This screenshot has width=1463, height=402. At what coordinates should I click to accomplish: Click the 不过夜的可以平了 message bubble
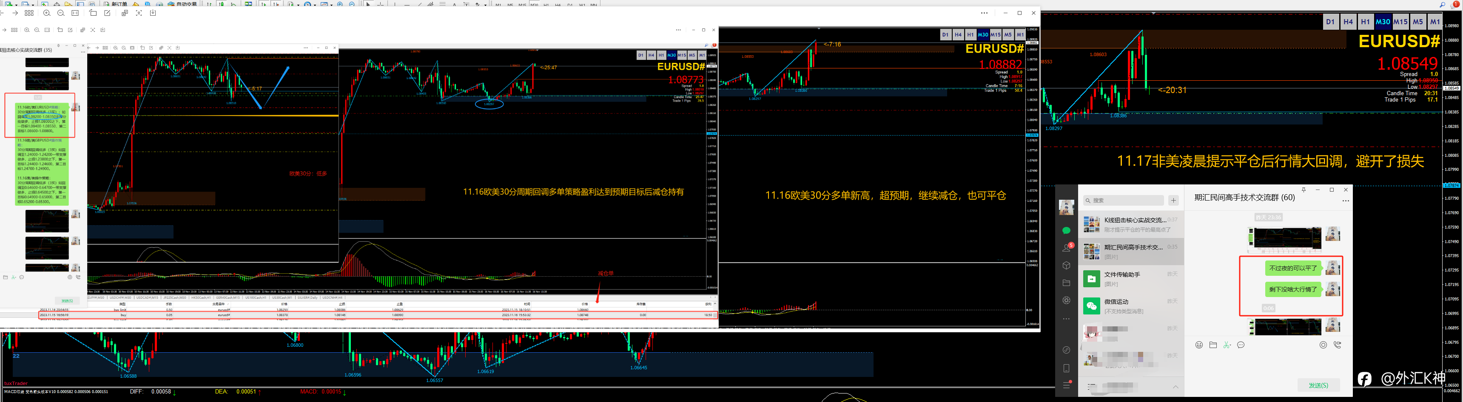tap(1293, 268)
